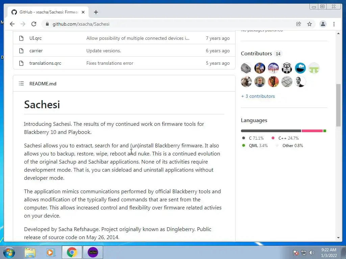Click the padlock site info icon
This screenshot has width=346, height=259.
[47, 24]
